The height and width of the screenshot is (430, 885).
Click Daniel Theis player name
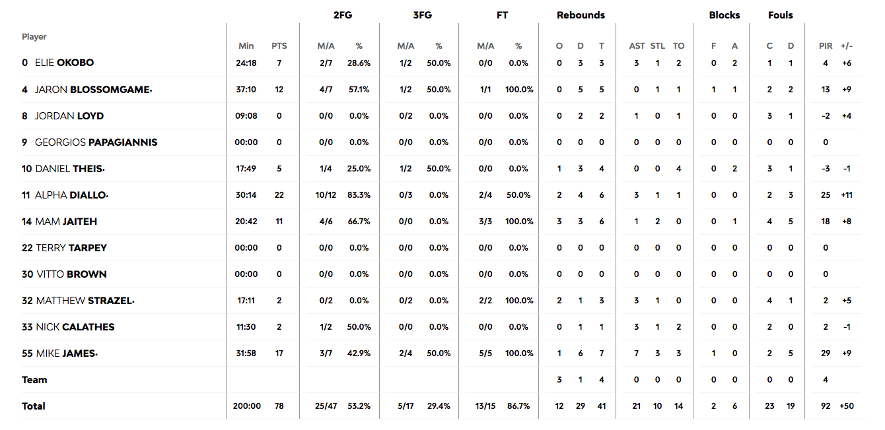tap(69, 169)
